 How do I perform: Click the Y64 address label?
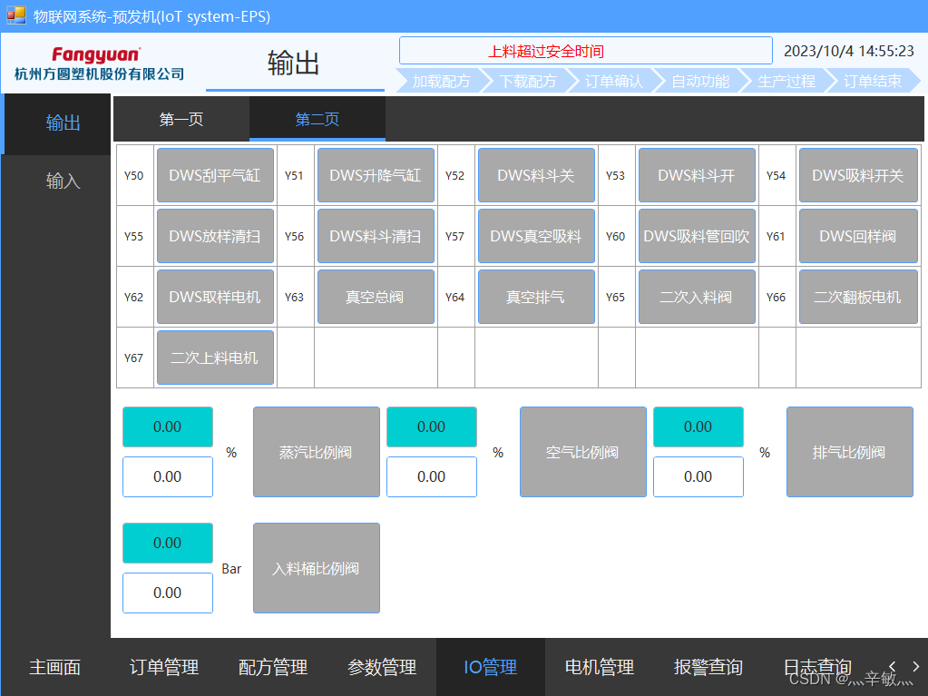(455, 297)
